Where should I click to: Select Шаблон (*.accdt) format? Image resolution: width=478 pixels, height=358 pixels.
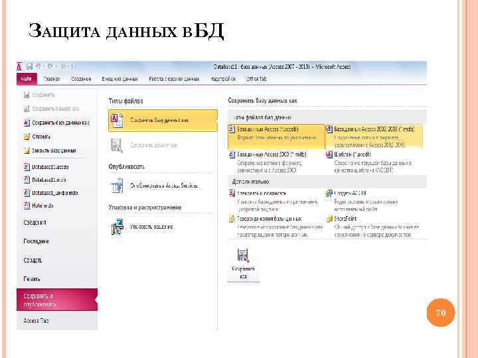pyautogui.click(x=374, y=162)
